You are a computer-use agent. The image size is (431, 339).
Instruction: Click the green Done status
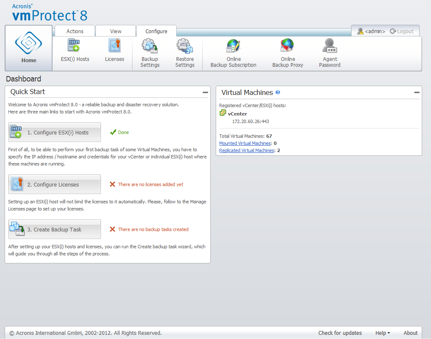point(119,132)
